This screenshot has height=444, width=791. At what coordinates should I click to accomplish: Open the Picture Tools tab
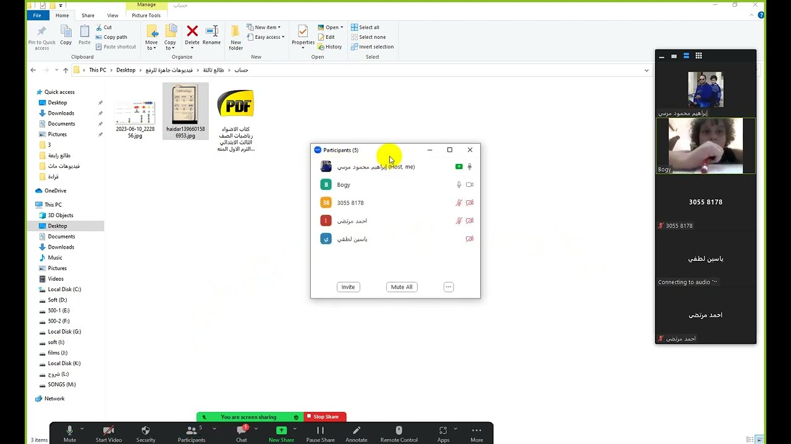click(x=146, y=15)
